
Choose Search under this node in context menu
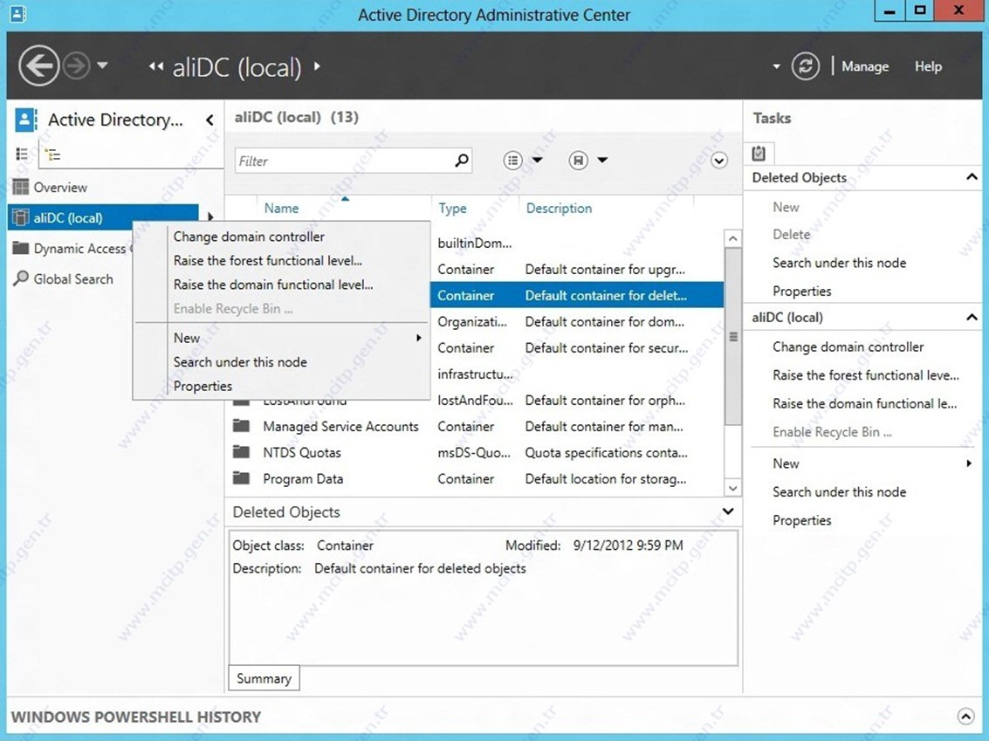(x=240, y=362)
